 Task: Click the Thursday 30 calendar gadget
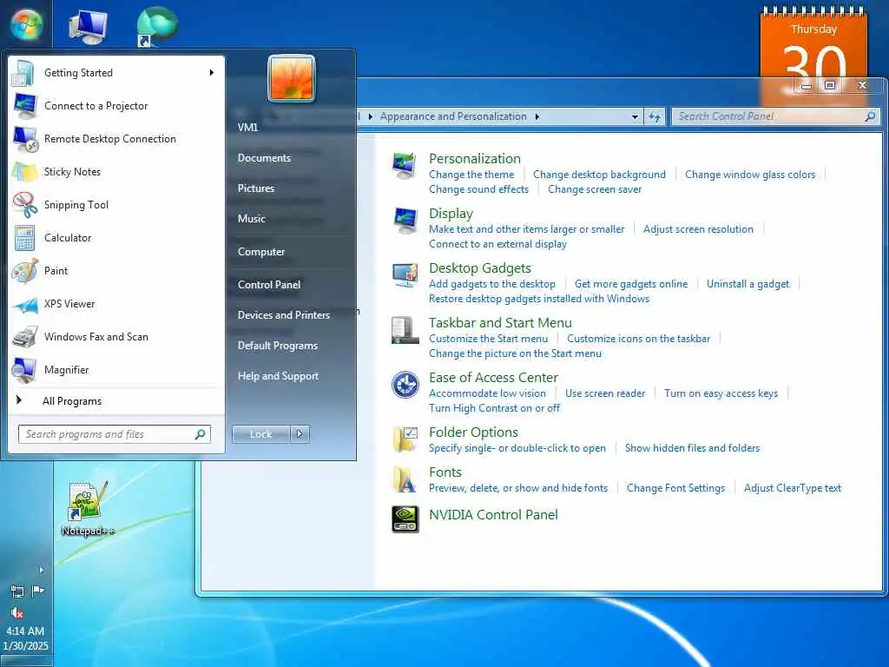click(813, 54)
